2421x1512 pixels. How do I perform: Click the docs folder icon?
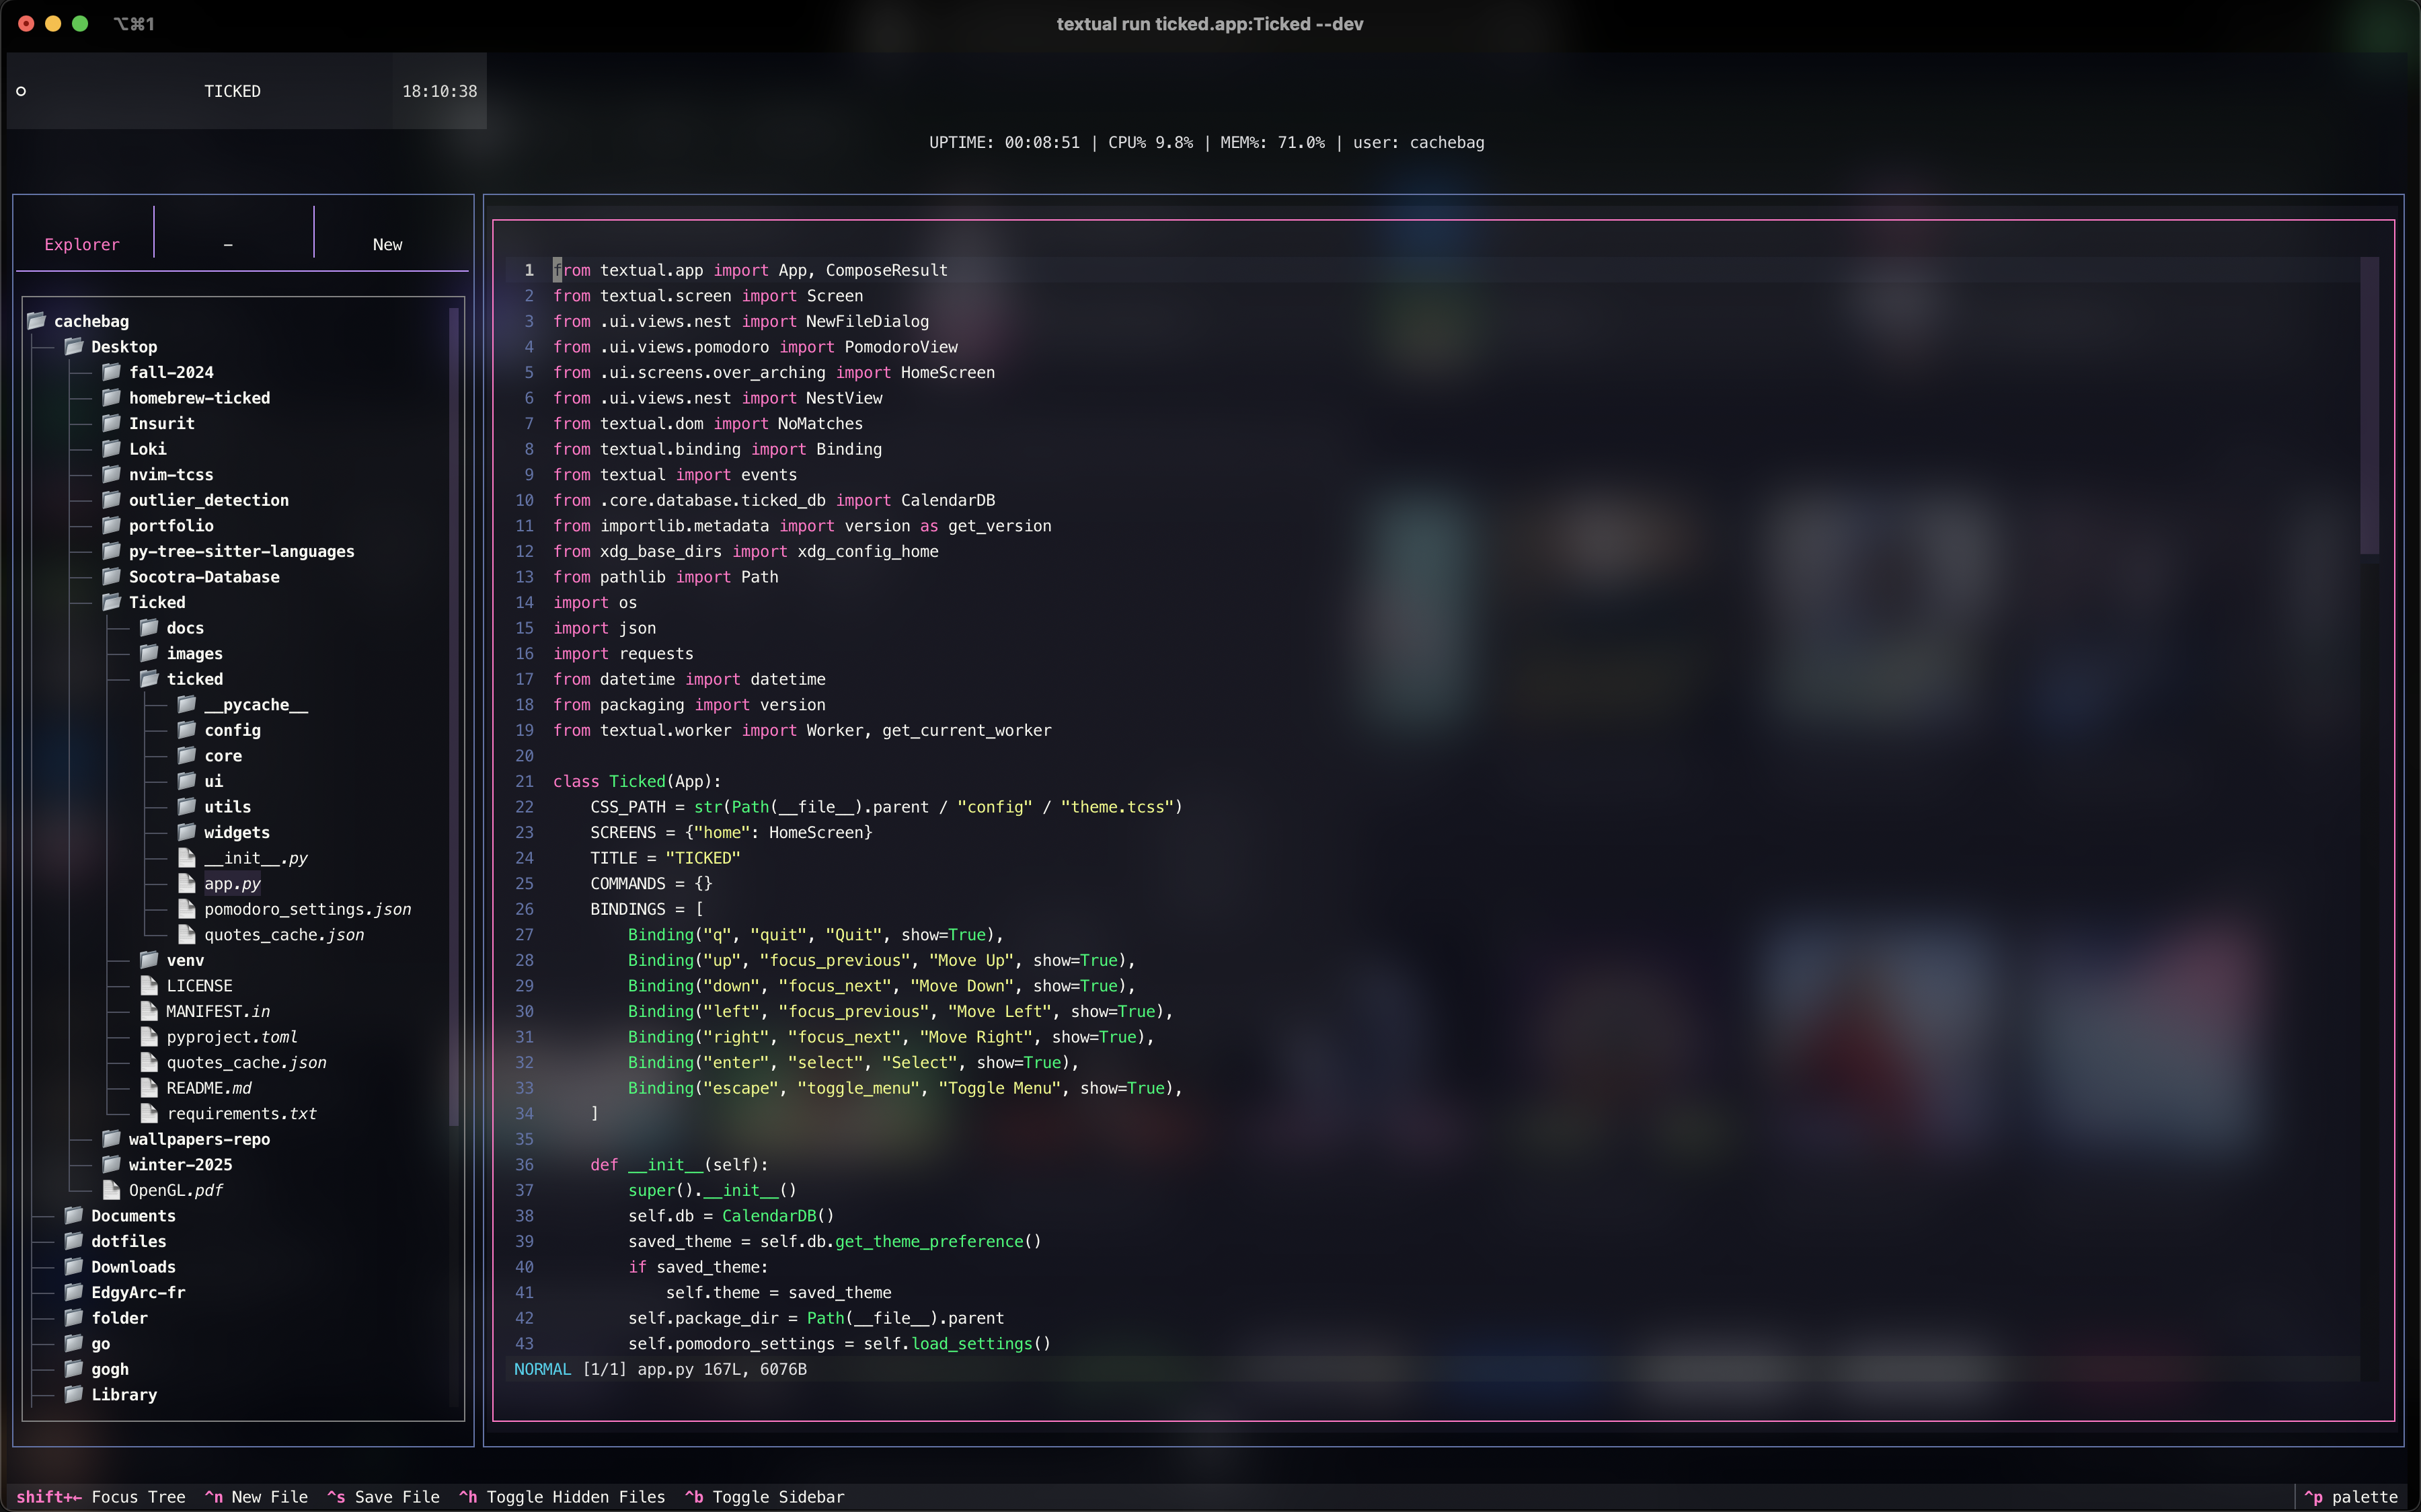pyautogui.click(x=150, y=628)
